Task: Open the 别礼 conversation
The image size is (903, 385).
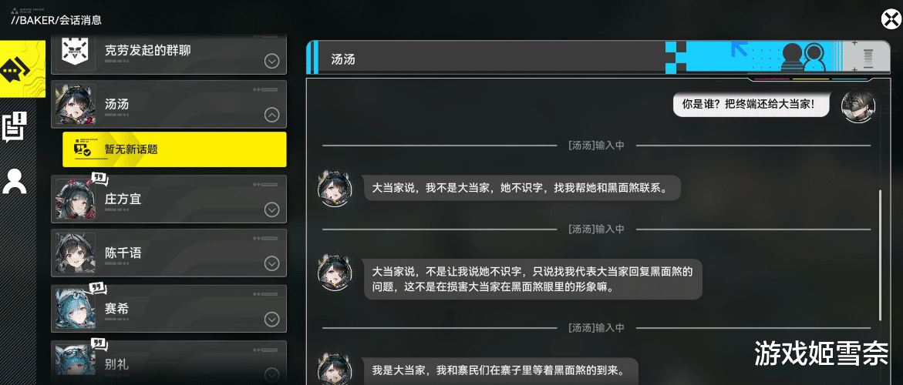Action: click(169, 362)
